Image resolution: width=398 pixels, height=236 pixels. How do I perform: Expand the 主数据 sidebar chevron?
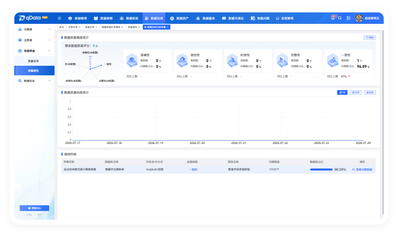(50, 40)
